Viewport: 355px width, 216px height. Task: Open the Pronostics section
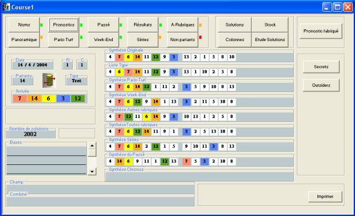point(64,25)
